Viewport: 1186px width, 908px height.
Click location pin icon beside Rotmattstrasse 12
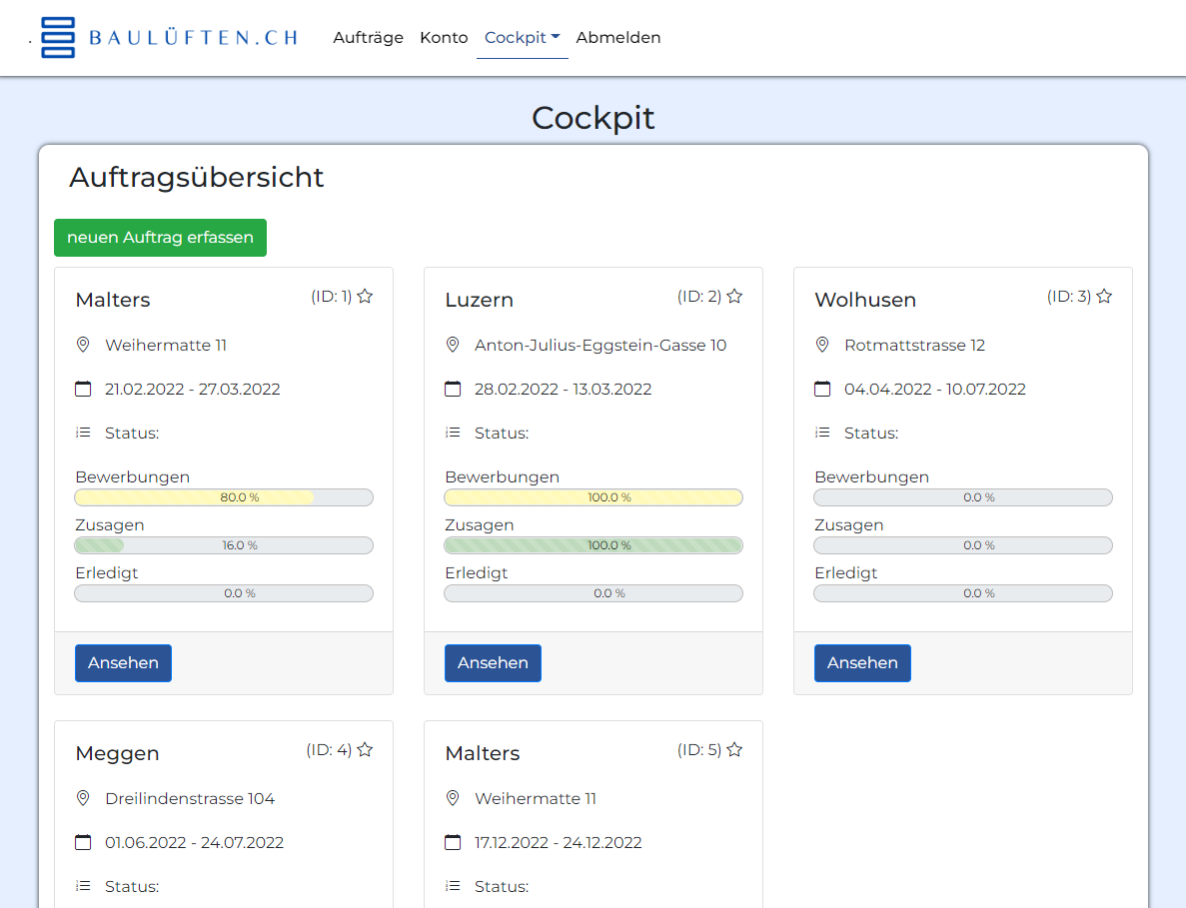822,345
